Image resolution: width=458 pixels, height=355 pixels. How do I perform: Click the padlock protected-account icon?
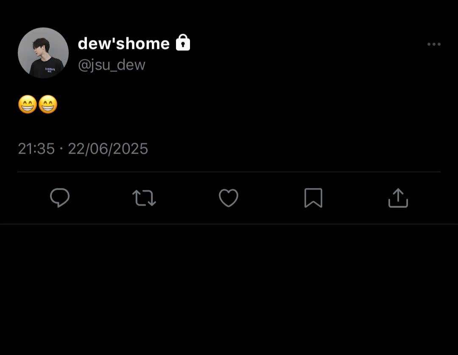point(183,43)
